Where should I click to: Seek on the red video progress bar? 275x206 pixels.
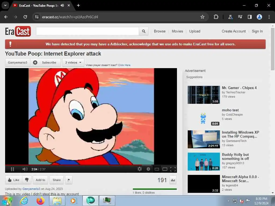[91, 165]
